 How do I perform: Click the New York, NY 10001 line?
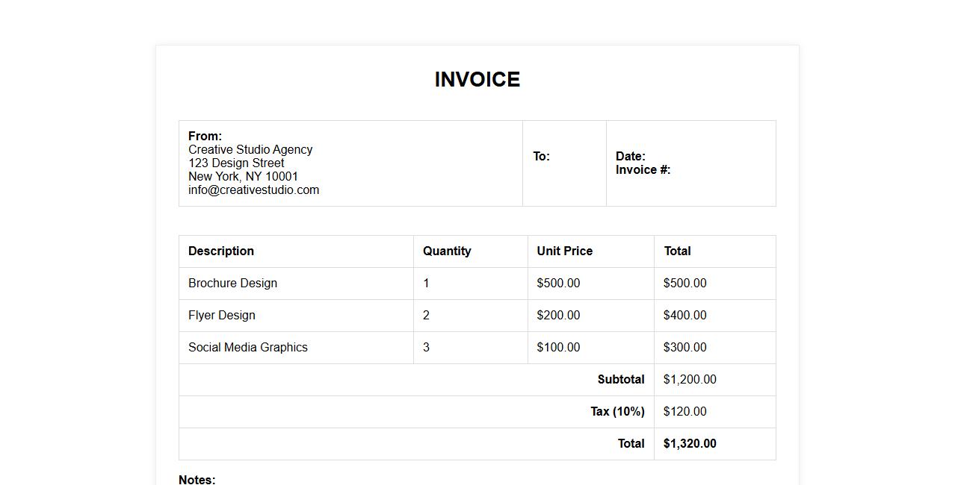click(243, 177)
